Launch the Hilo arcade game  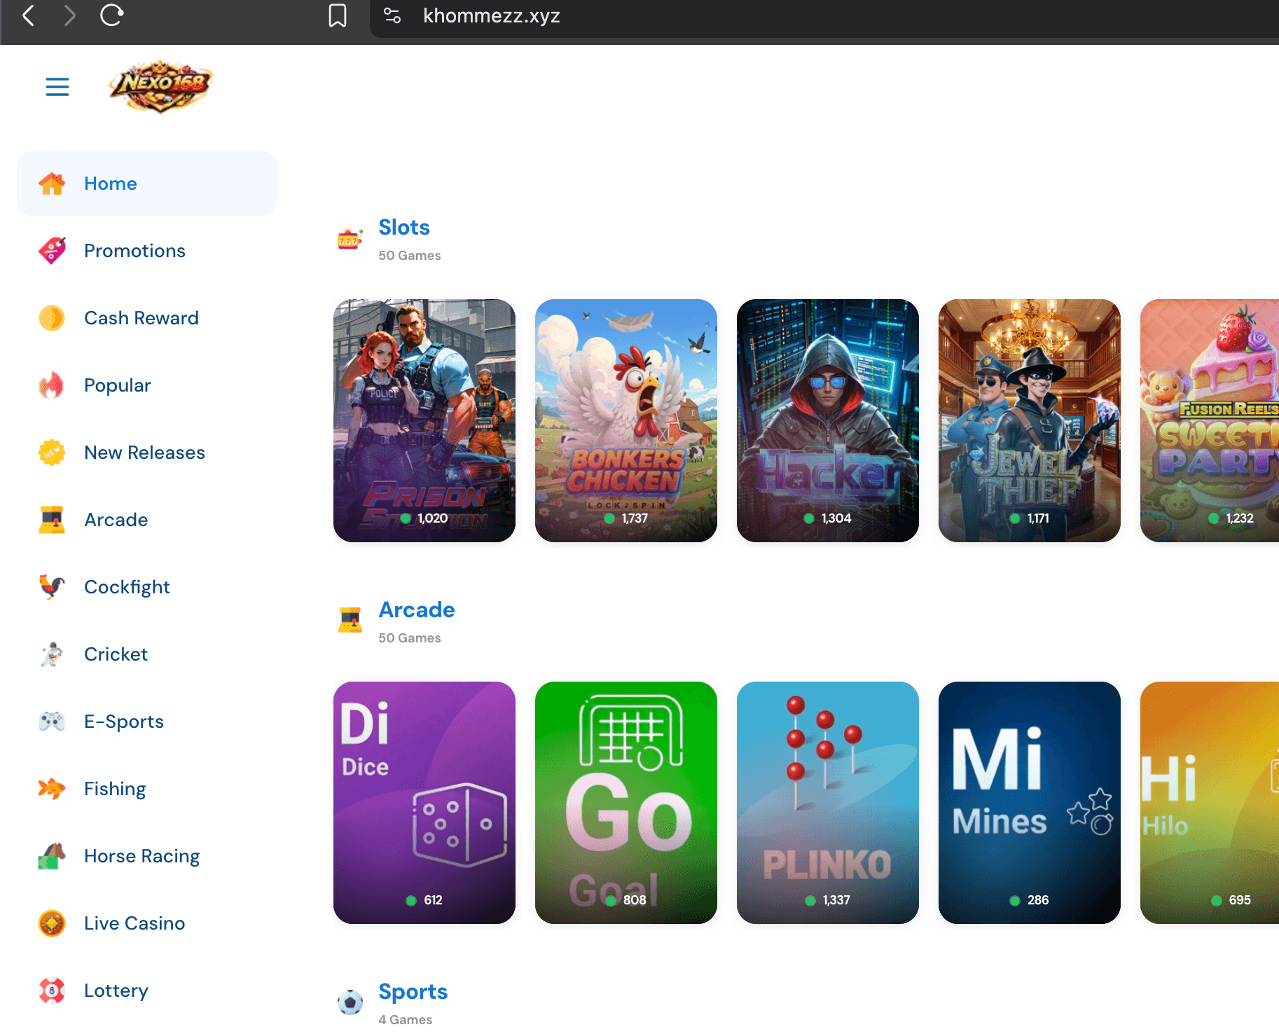[1210, 803]
